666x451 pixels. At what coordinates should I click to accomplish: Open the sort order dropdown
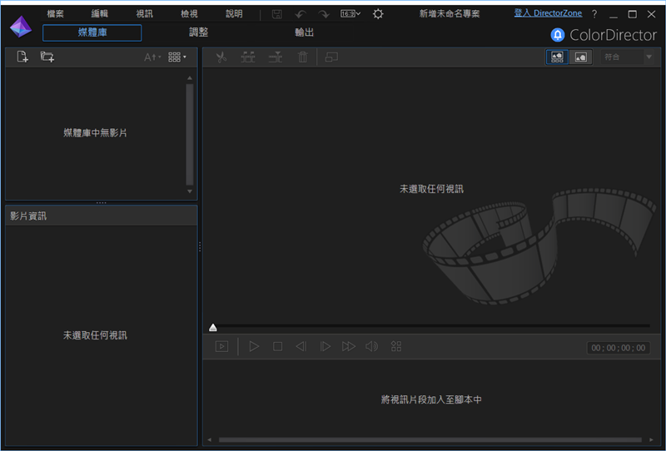pyautogui.click(x=152, y=57)
